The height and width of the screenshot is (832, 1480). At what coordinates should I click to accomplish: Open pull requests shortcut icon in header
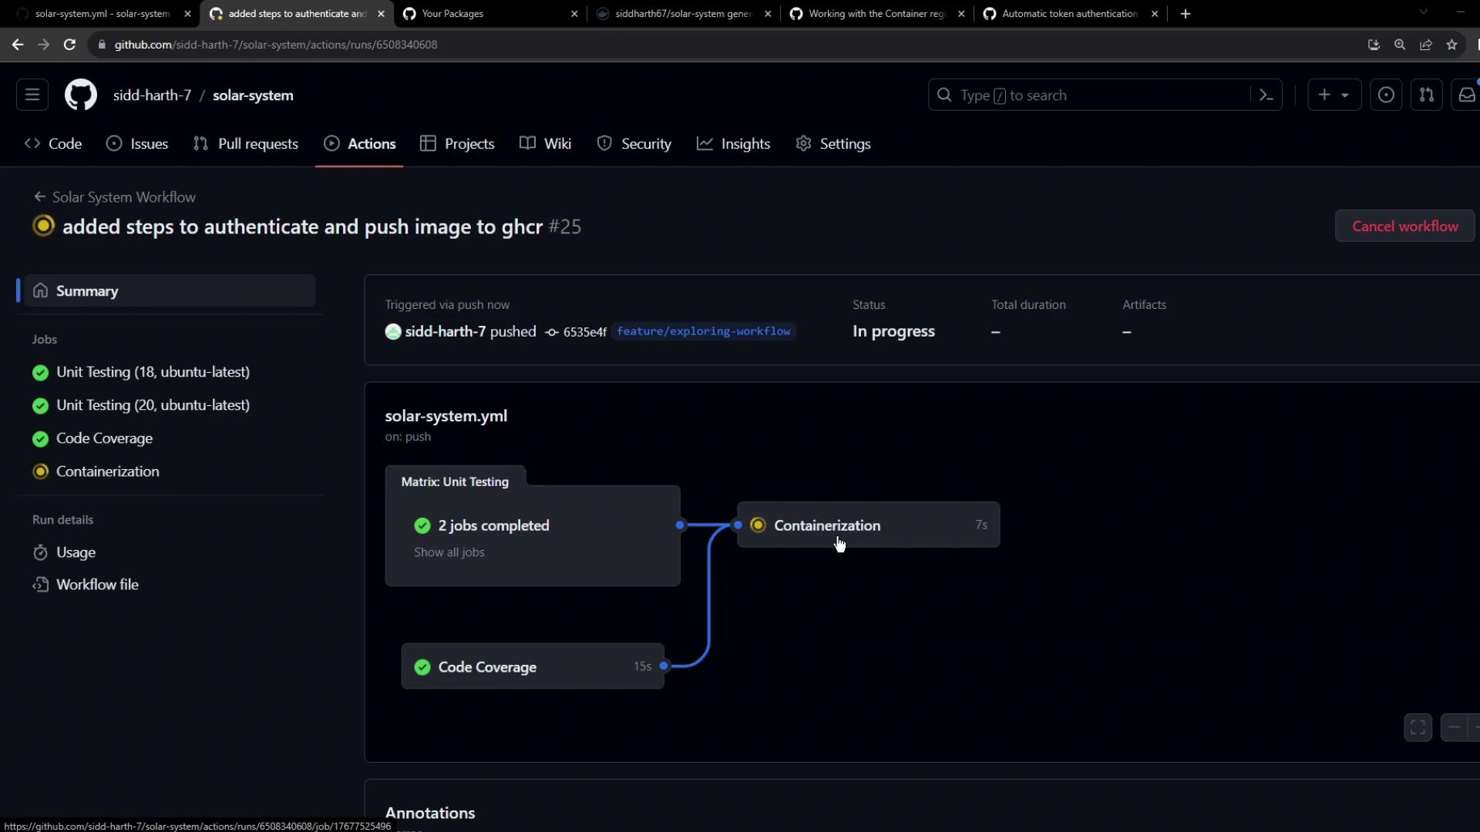click(1426, 96)
